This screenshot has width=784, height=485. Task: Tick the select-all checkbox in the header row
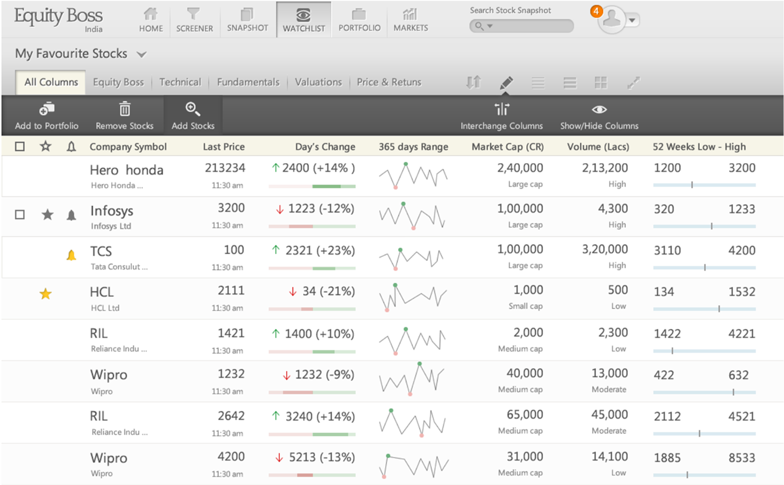pyautogui.click(x=20, y=147)
